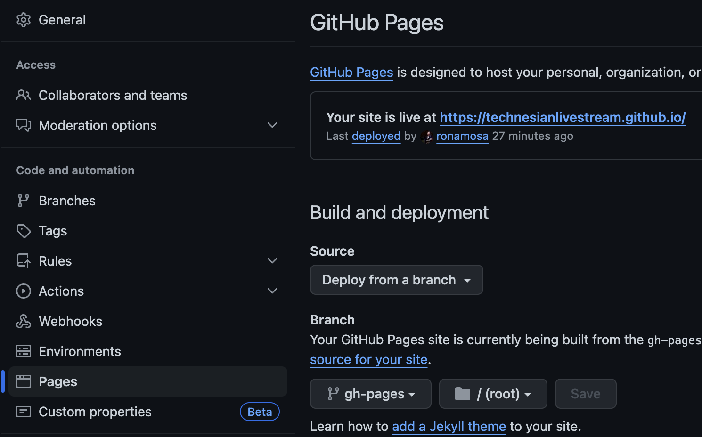The width and height of the screenshot is (702, 437).
Task: Click the Environments server icon
Action: coord(23,351)
